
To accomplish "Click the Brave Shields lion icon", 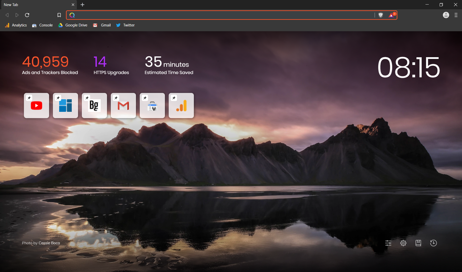I will pyautogui.click(x=381, y=15).
